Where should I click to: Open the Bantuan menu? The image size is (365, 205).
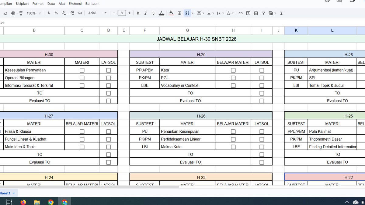point(92,4)
